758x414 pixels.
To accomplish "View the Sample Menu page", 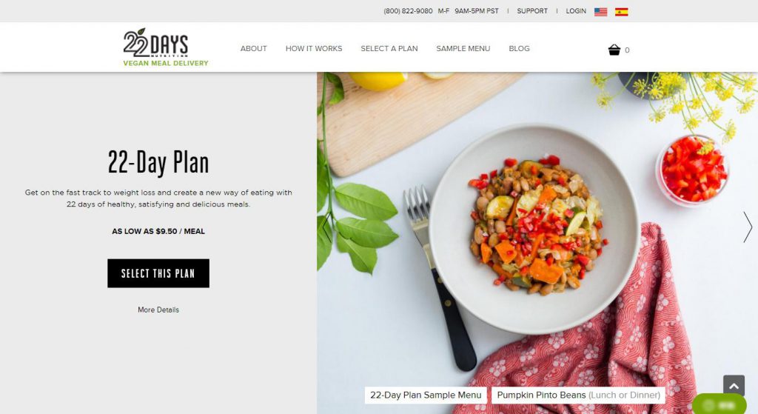I will coord(463,48).
